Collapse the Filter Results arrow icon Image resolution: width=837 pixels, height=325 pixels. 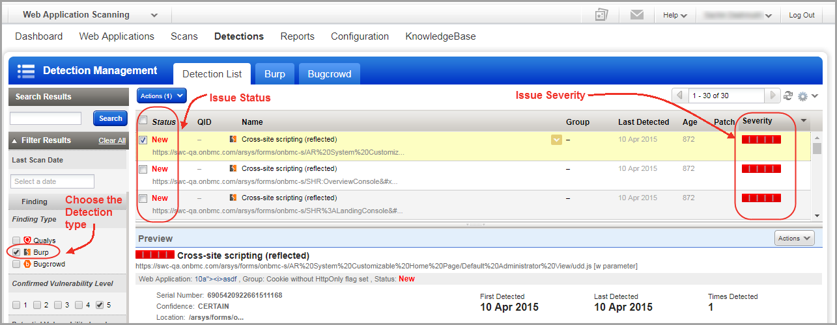(x=14, y=140)
